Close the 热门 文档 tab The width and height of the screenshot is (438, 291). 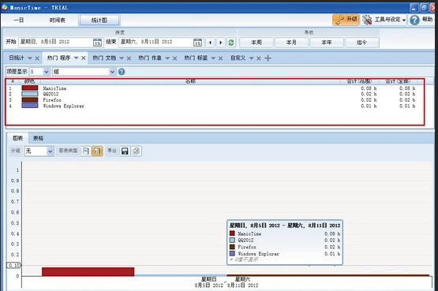tap(129, 58)
